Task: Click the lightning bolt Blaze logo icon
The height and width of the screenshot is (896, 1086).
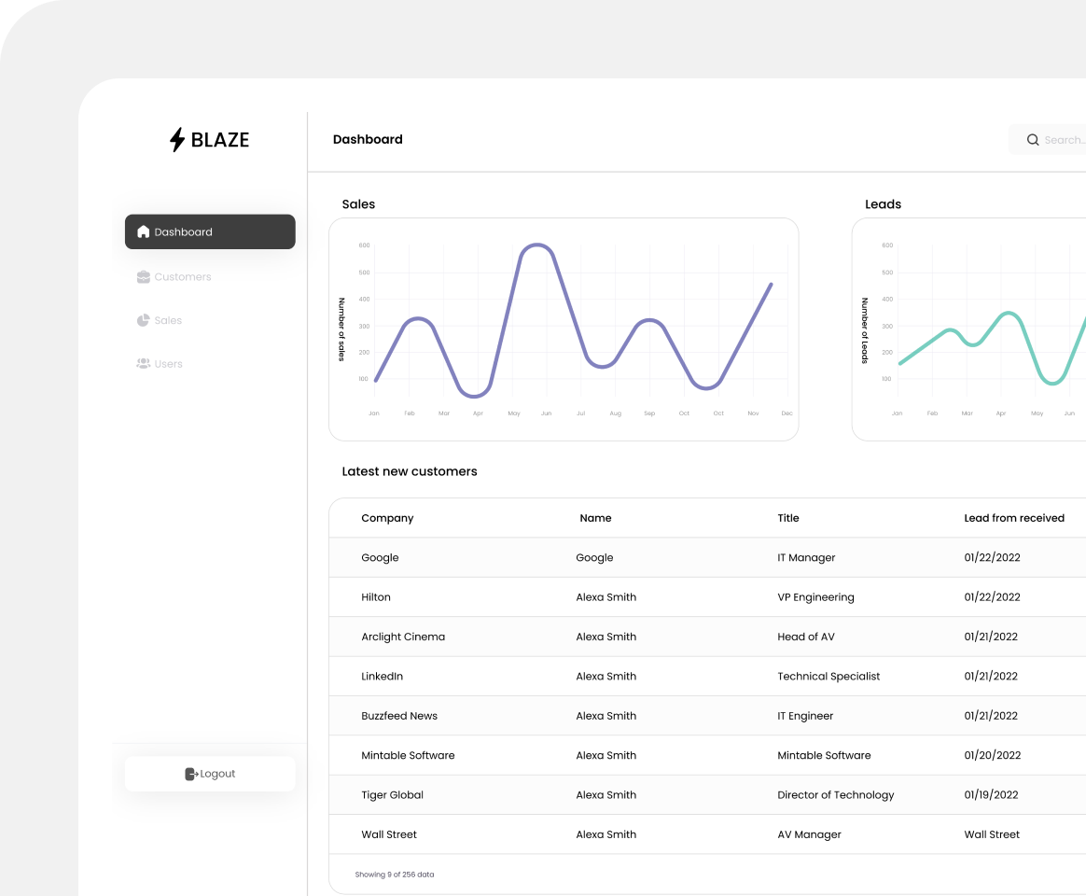Action: [177, 139]
